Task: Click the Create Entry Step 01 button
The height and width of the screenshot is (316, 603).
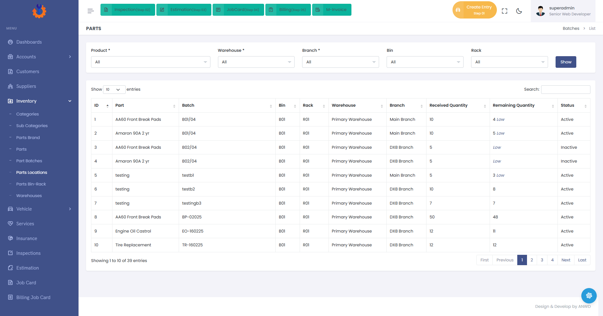Action: coord(475,10)
